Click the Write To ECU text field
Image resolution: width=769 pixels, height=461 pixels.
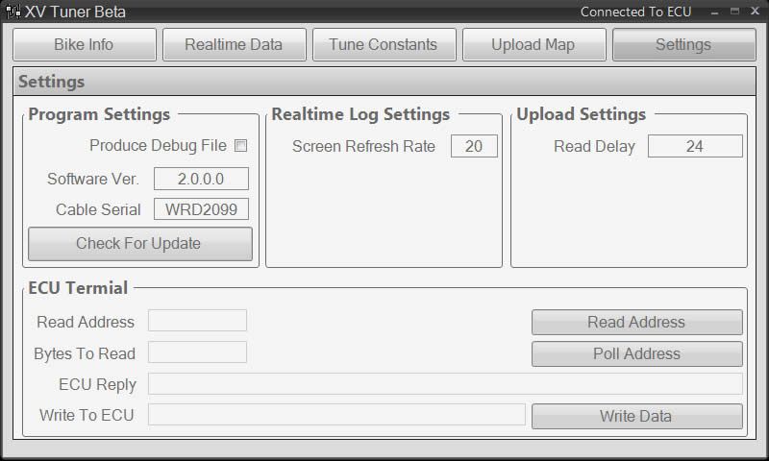pyautogui.click(x=336, y=415)
